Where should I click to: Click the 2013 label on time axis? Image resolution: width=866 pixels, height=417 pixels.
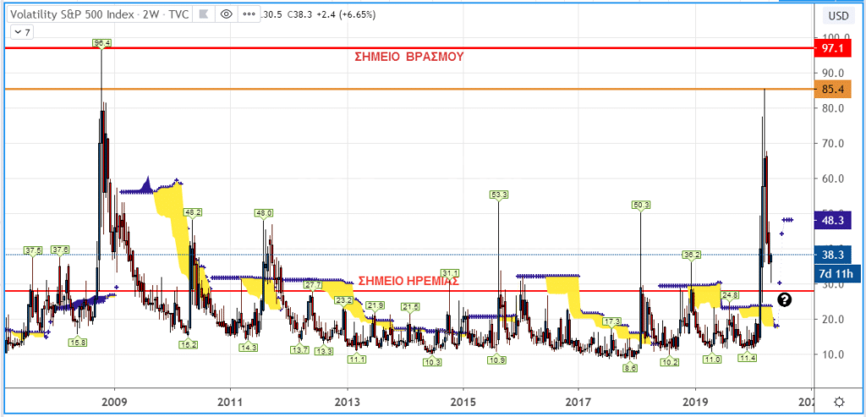point(348,401)
